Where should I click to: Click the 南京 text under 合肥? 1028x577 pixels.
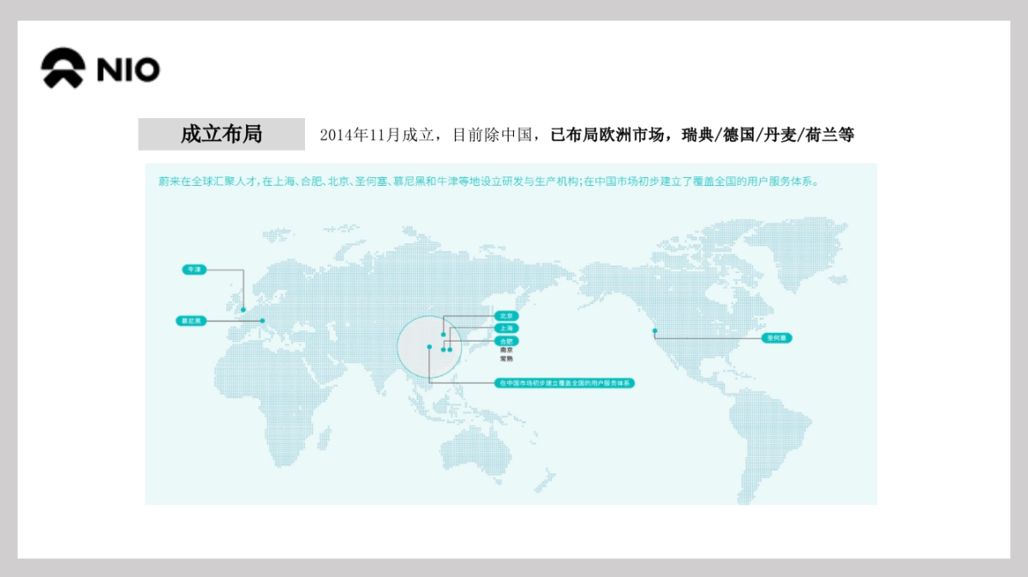point(506,350)
